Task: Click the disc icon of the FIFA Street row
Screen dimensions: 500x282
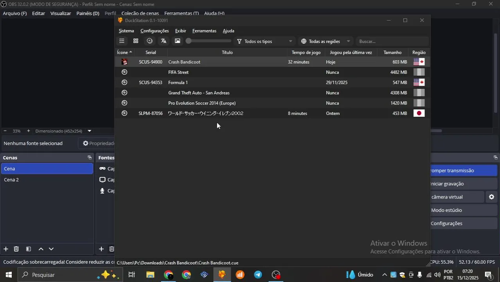Action: tap(124, 72)
